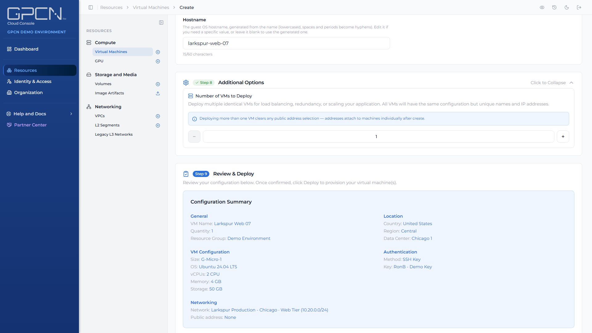This screenshot has width=592, height=333.
Task: Open Volumes under Storage and Media
Action: (x=122, y=84)
